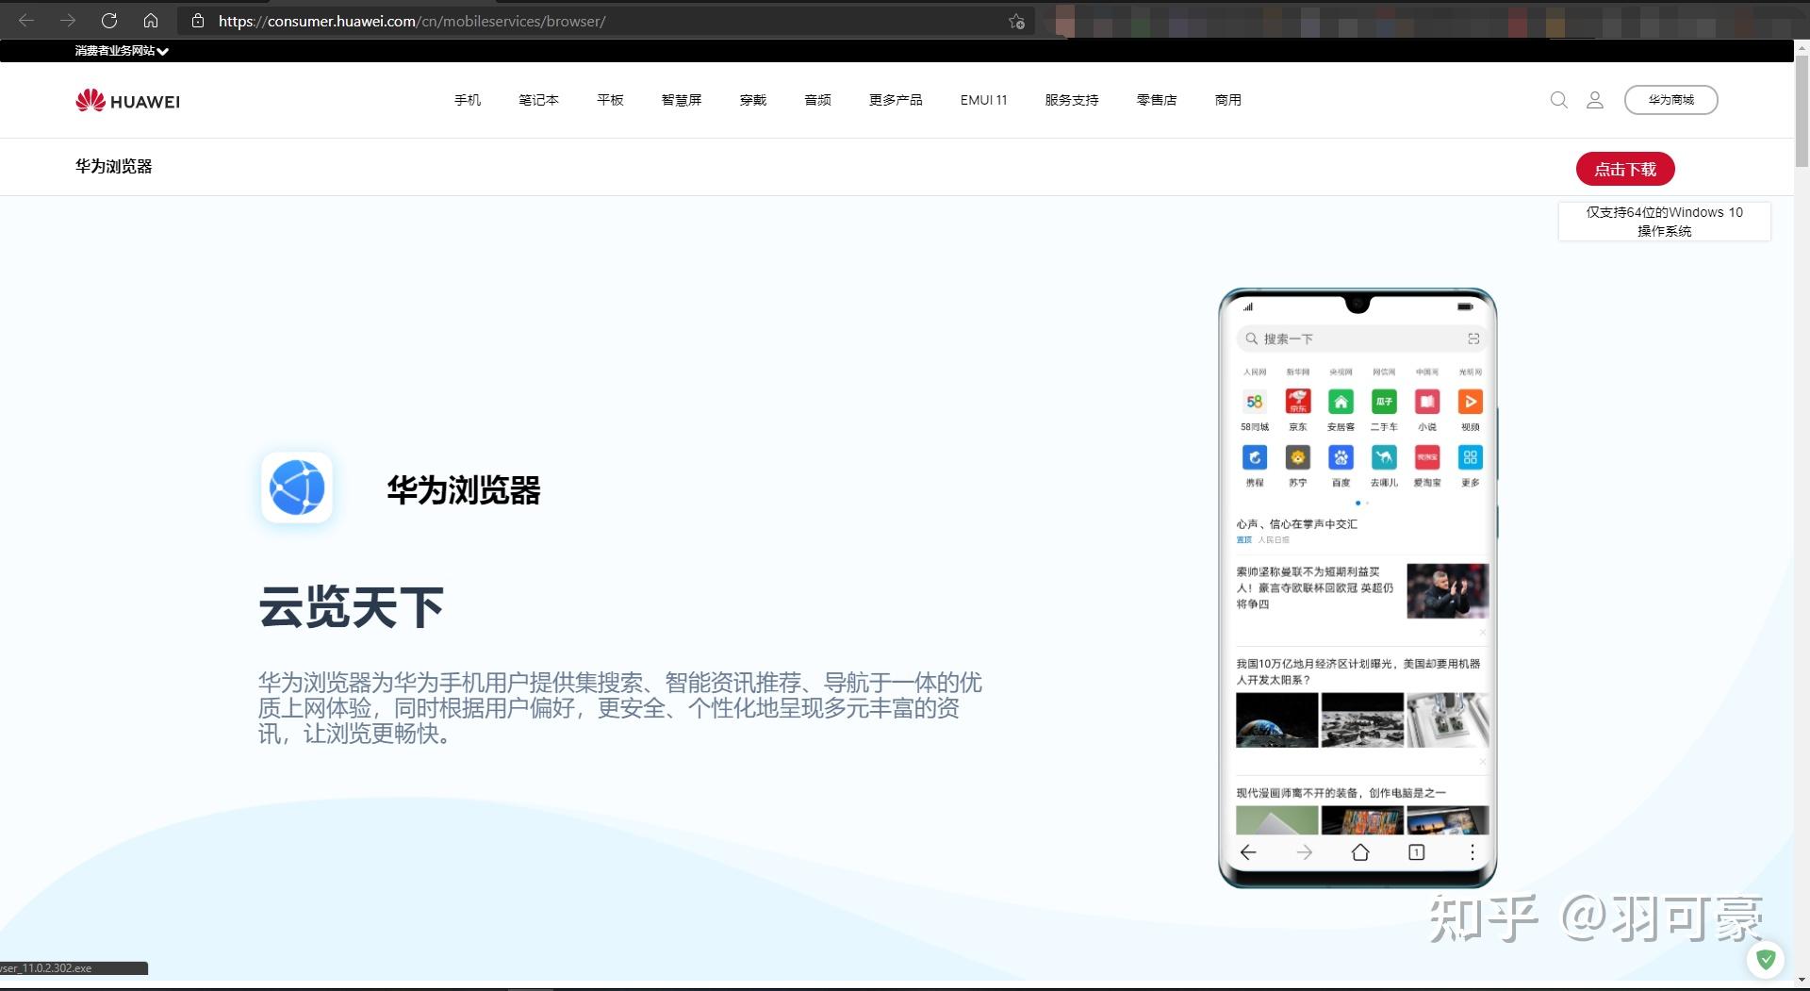1810x991 pixels.
Task: Open the 更多产品 menu
Action: coord(896,100)
